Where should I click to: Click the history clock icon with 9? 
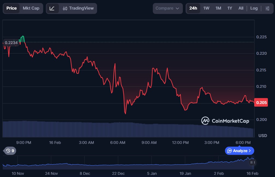10,150
